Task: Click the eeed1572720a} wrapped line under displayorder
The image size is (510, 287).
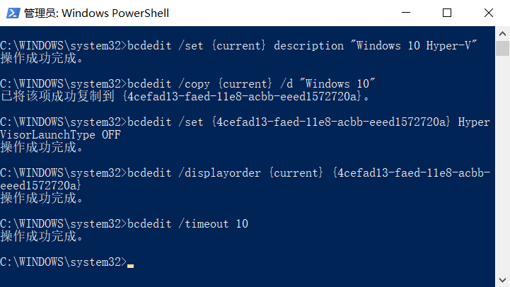Action: tap(40, 186)
